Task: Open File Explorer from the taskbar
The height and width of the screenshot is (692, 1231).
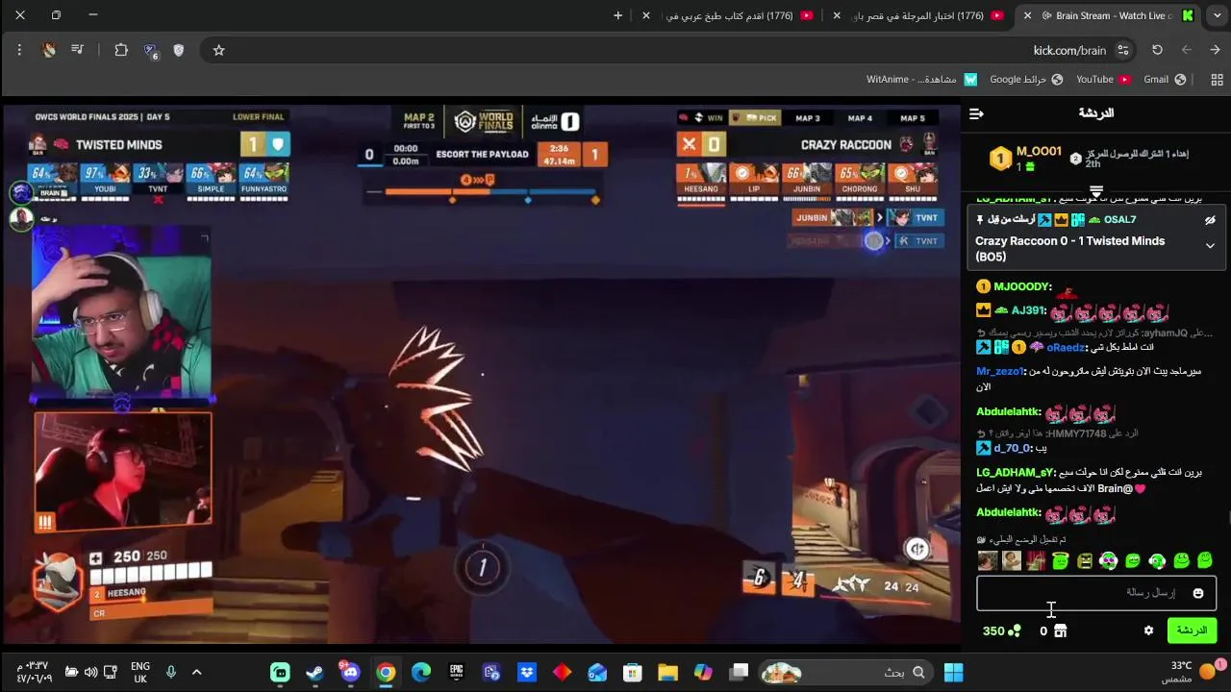Action: coord(668,672)
